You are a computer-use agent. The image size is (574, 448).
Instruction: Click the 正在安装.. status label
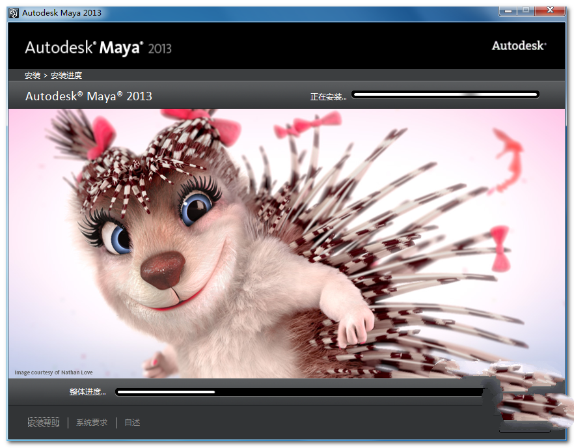(x=329, y=97)
